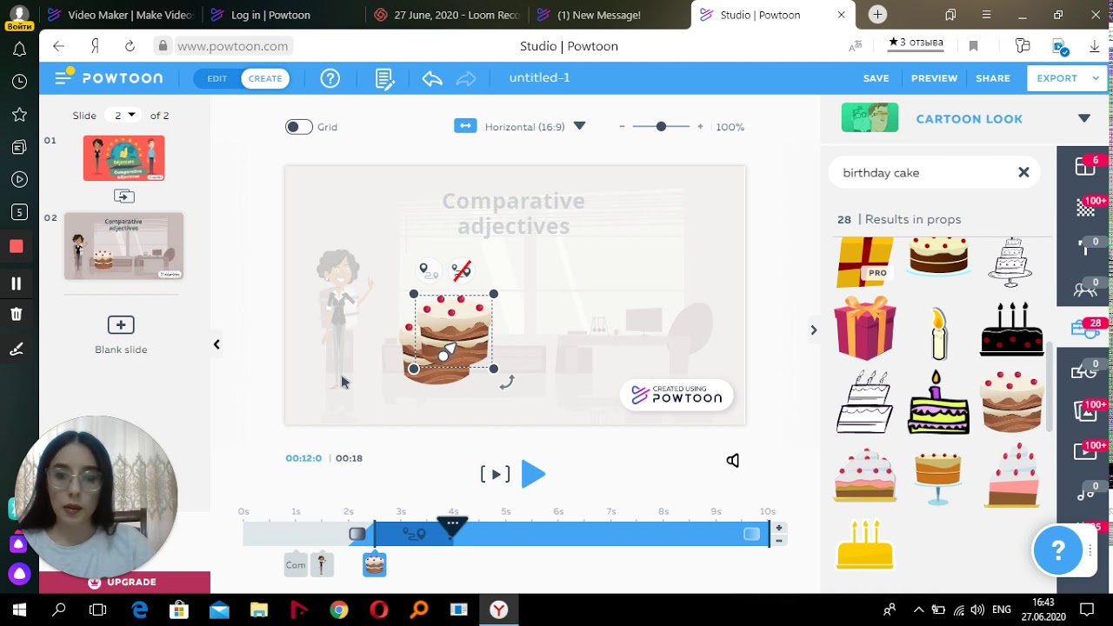Screen dimensions: 1113x626
Task: Add the candle prop
Action: pos(938,334)
